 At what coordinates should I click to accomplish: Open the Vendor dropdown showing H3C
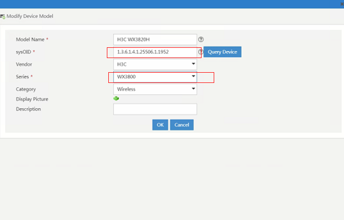click(155, 64)
